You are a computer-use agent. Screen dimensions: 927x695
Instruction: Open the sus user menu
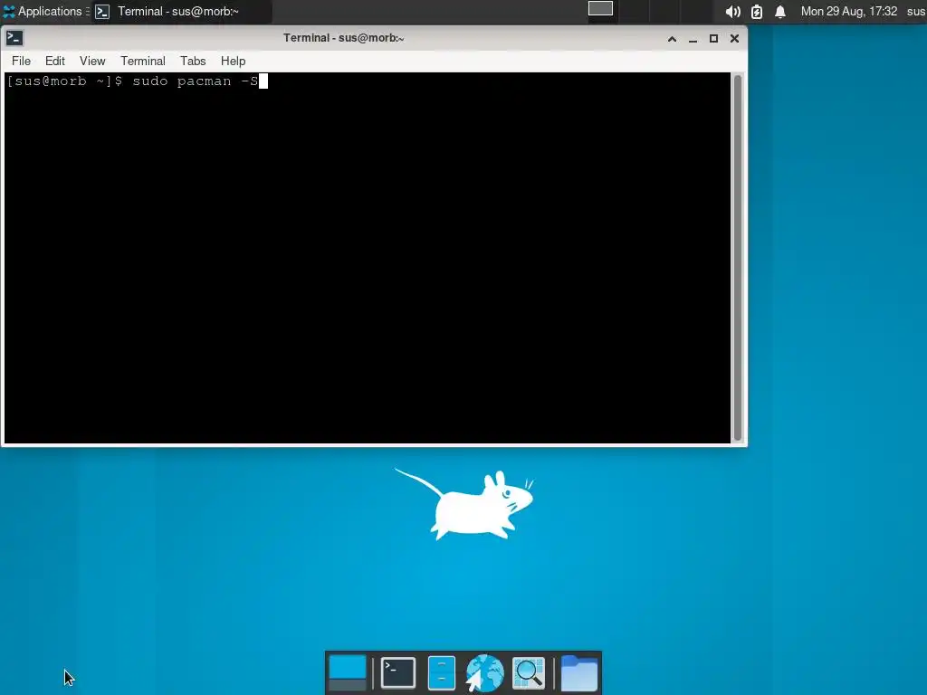tap(916, 11)
